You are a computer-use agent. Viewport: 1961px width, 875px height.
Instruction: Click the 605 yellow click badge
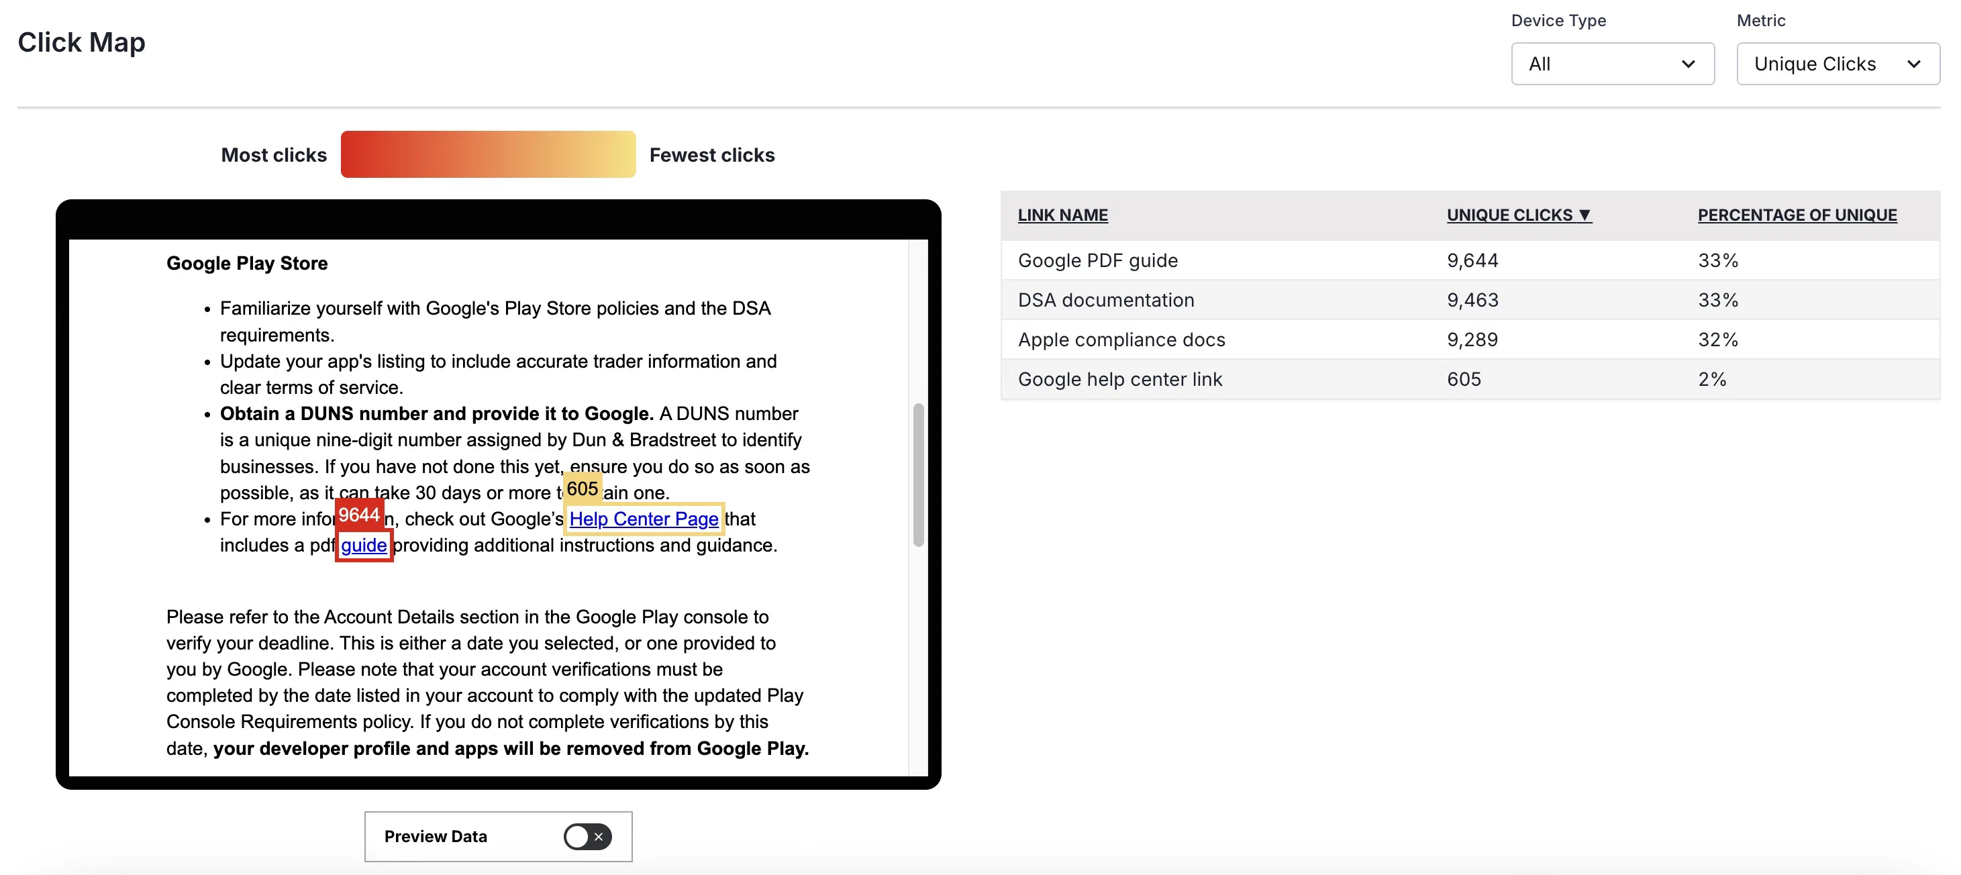(x=583, y=488)
